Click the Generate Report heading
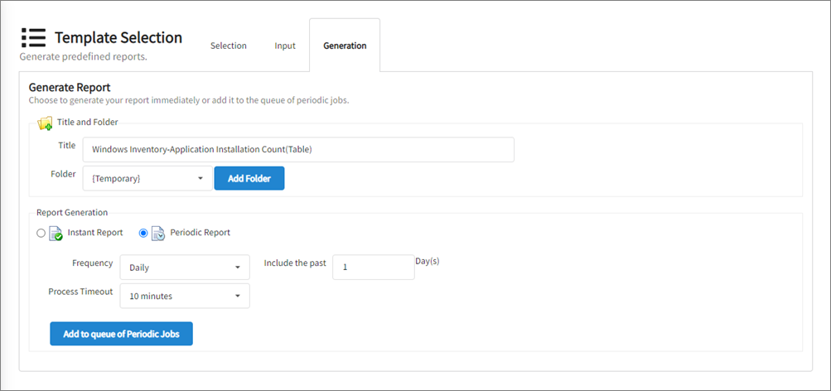Image resolution: width=831 pixels, height=391 pixels. [70, 88]
